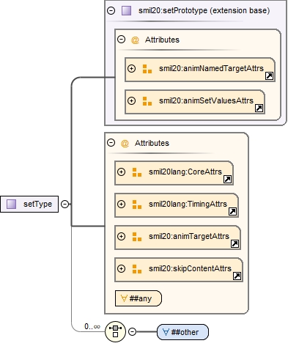Screen dimensions: 288x346
Task: Select the setType node label
Action: [x=37, y=204]
